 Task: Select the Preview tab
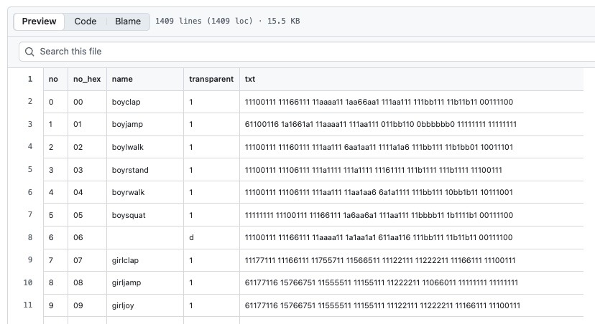(39, 22)
